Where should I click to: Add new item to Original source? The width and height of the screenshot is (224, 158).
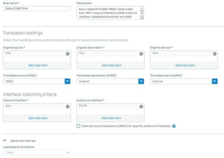(38, 65)
